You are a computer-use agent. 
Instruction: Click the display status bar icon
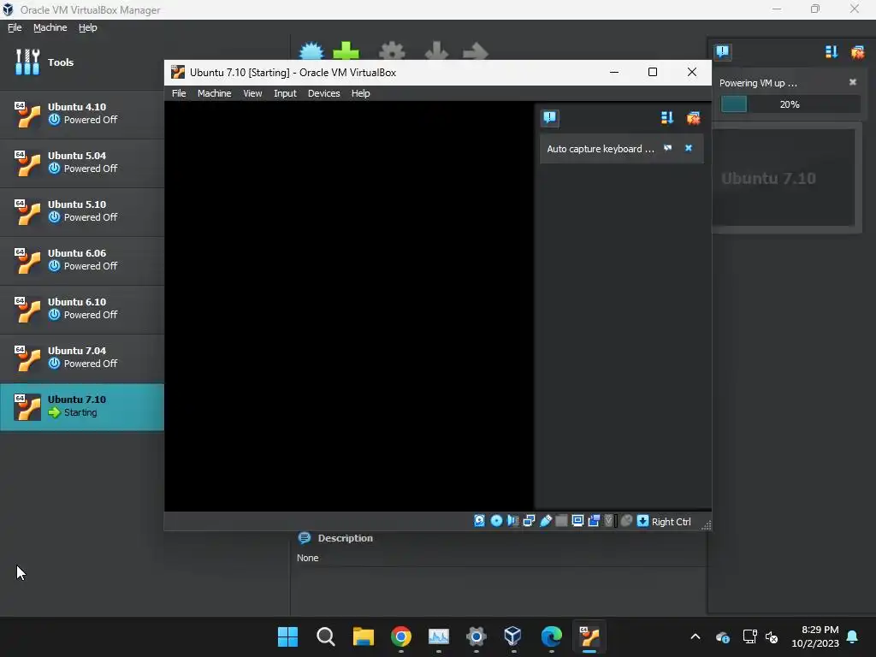pos(577,521)
